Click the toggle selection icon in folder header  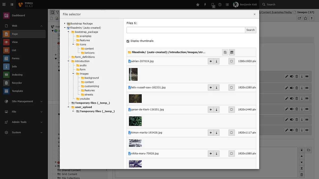pyautogui.click(x=232, y=53)
